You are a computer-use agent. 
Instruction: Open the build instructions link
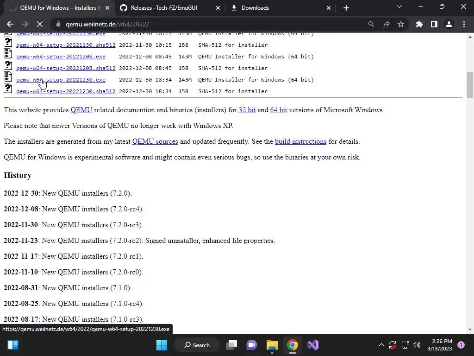(x=300, y=141)
